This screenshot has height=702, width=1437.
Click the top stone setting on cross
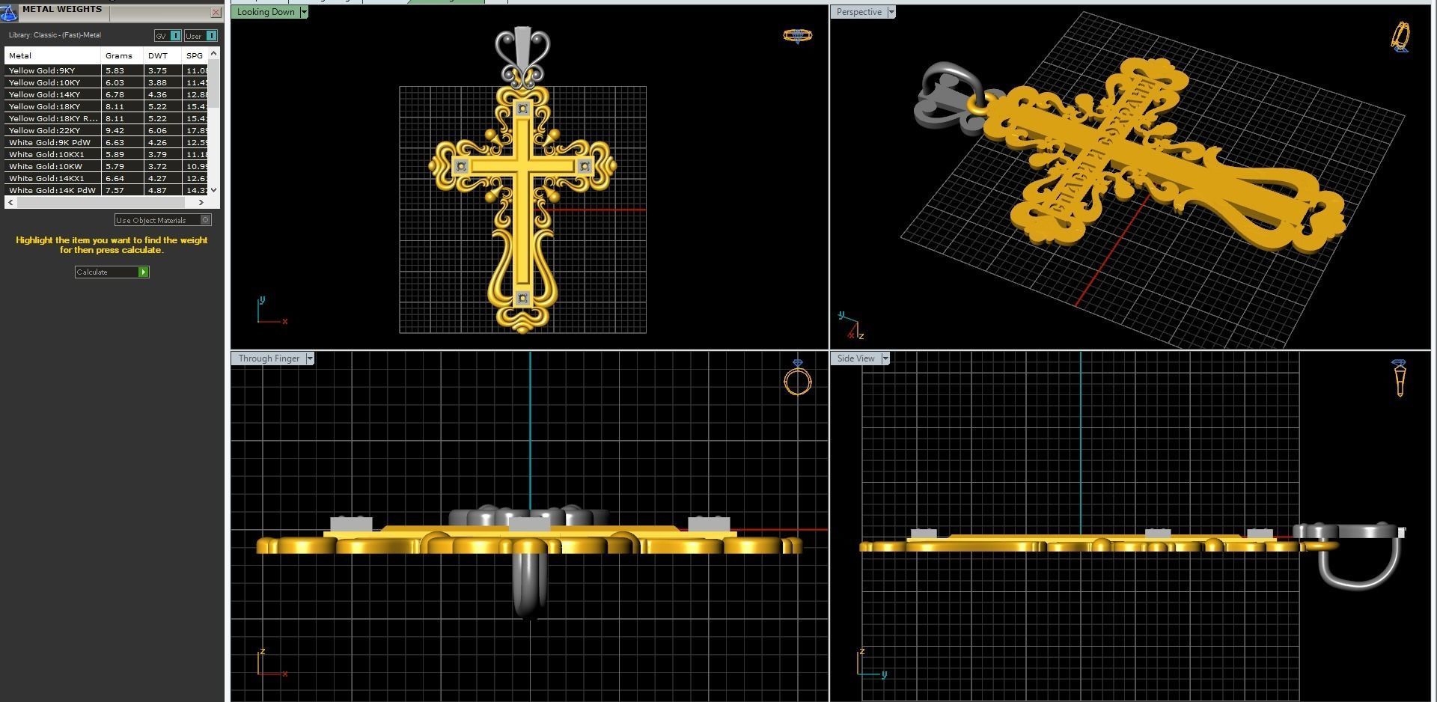click(x=522, y=109)
